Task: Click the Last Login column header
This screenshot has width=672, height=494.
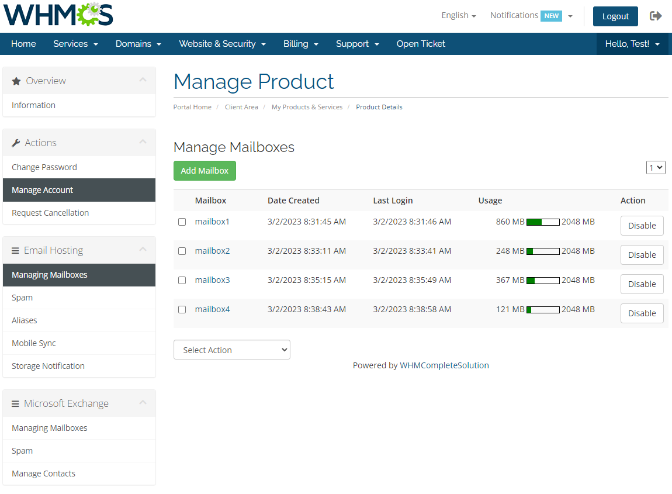Action: click(393, 201)
